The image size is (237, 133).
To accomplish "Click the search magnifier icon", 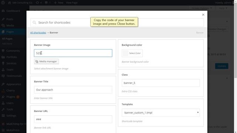I will point(34,23).
